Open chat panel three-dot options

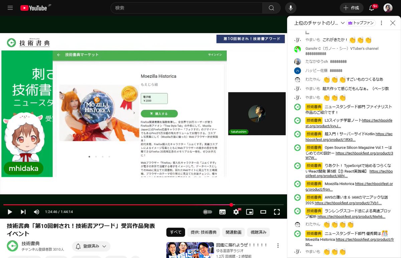point(382,23)
